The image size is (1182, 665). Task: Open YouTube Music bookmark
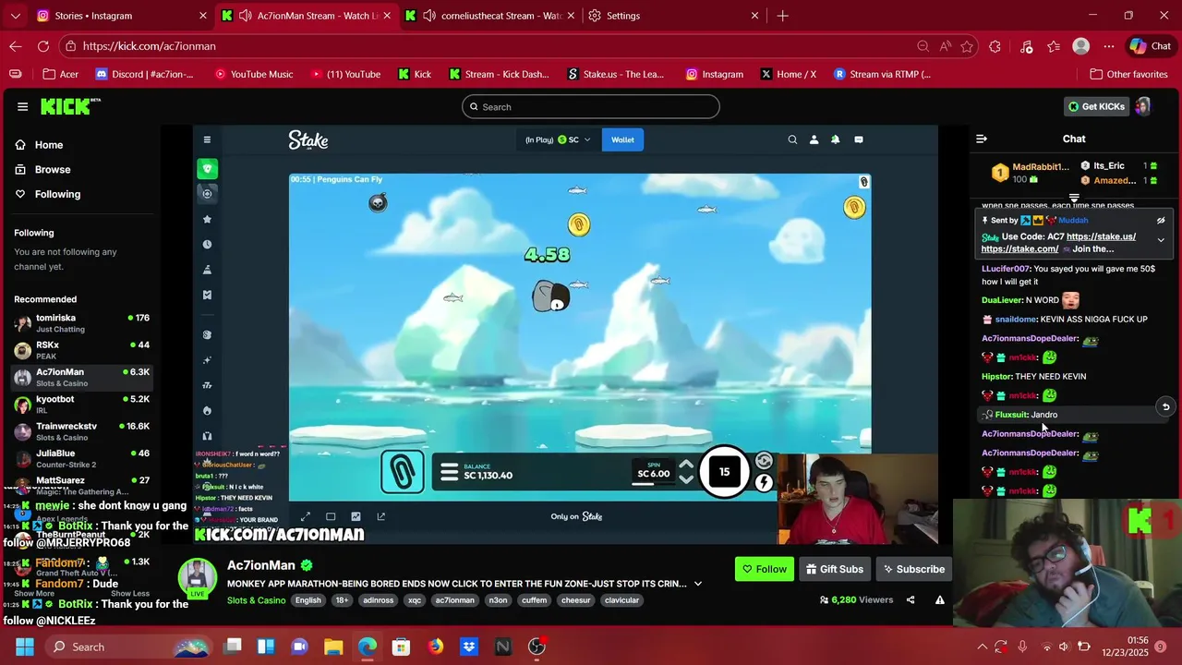(x=253, y=74)
